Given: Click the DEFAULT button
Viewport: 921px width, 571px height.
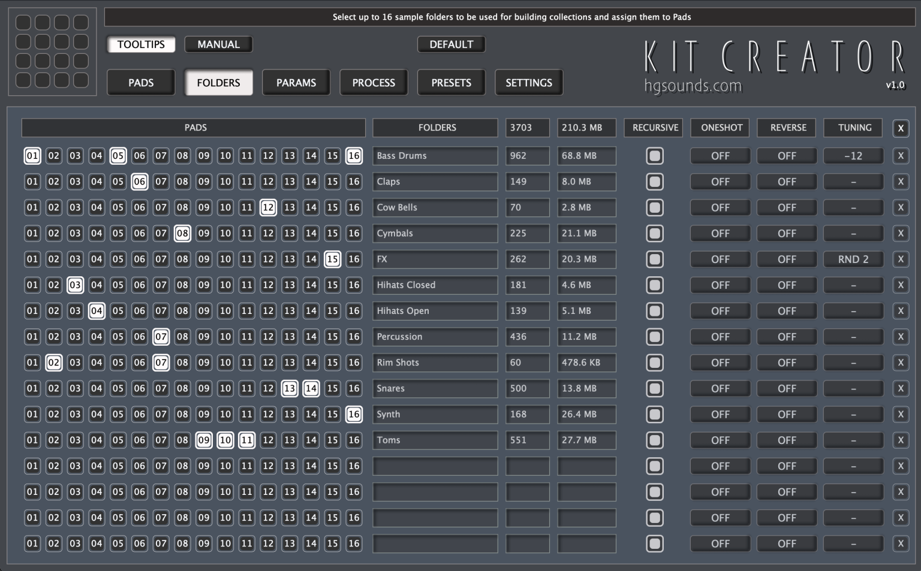Looking at the screenshot, I should pos(452,44).
